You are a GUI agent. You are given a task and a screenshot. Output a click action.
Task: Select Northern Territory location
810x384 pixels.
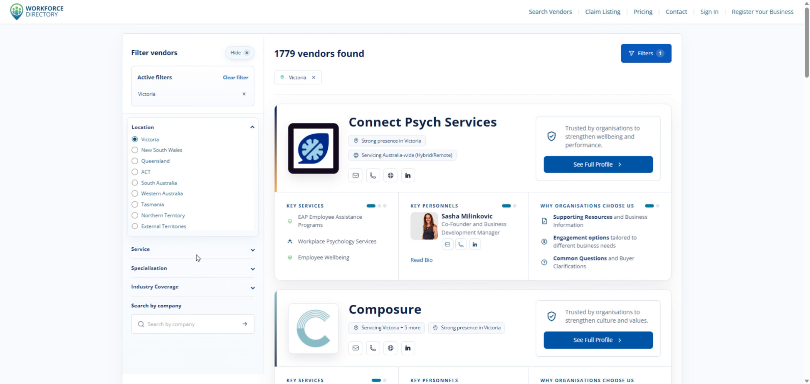point(135,215)
